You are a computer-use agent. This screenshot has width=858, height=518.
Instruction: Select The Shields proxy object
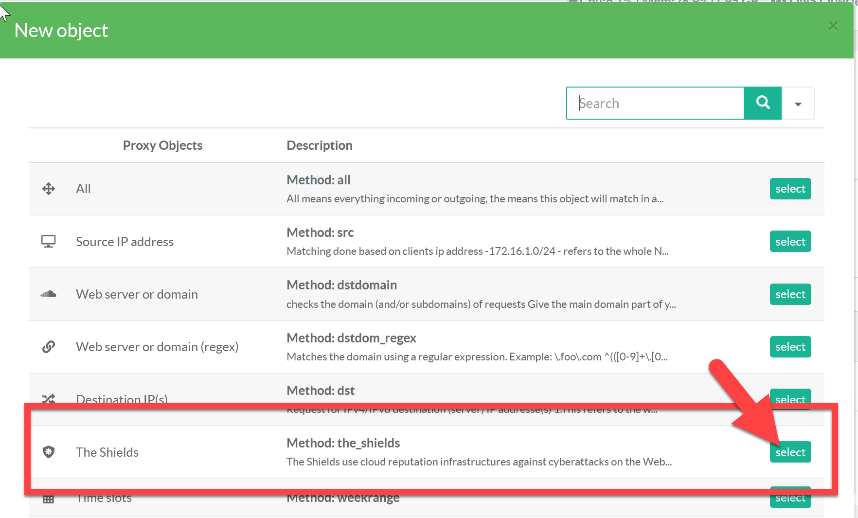(790, 452)
